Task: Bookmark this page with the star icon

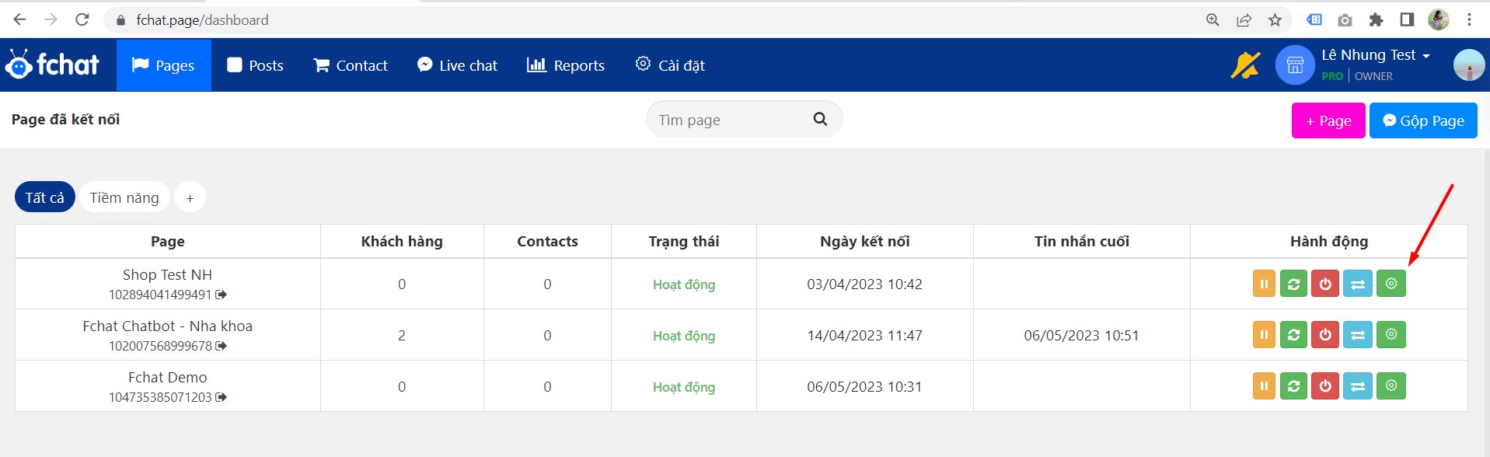Action: (x=1275, y=20)
